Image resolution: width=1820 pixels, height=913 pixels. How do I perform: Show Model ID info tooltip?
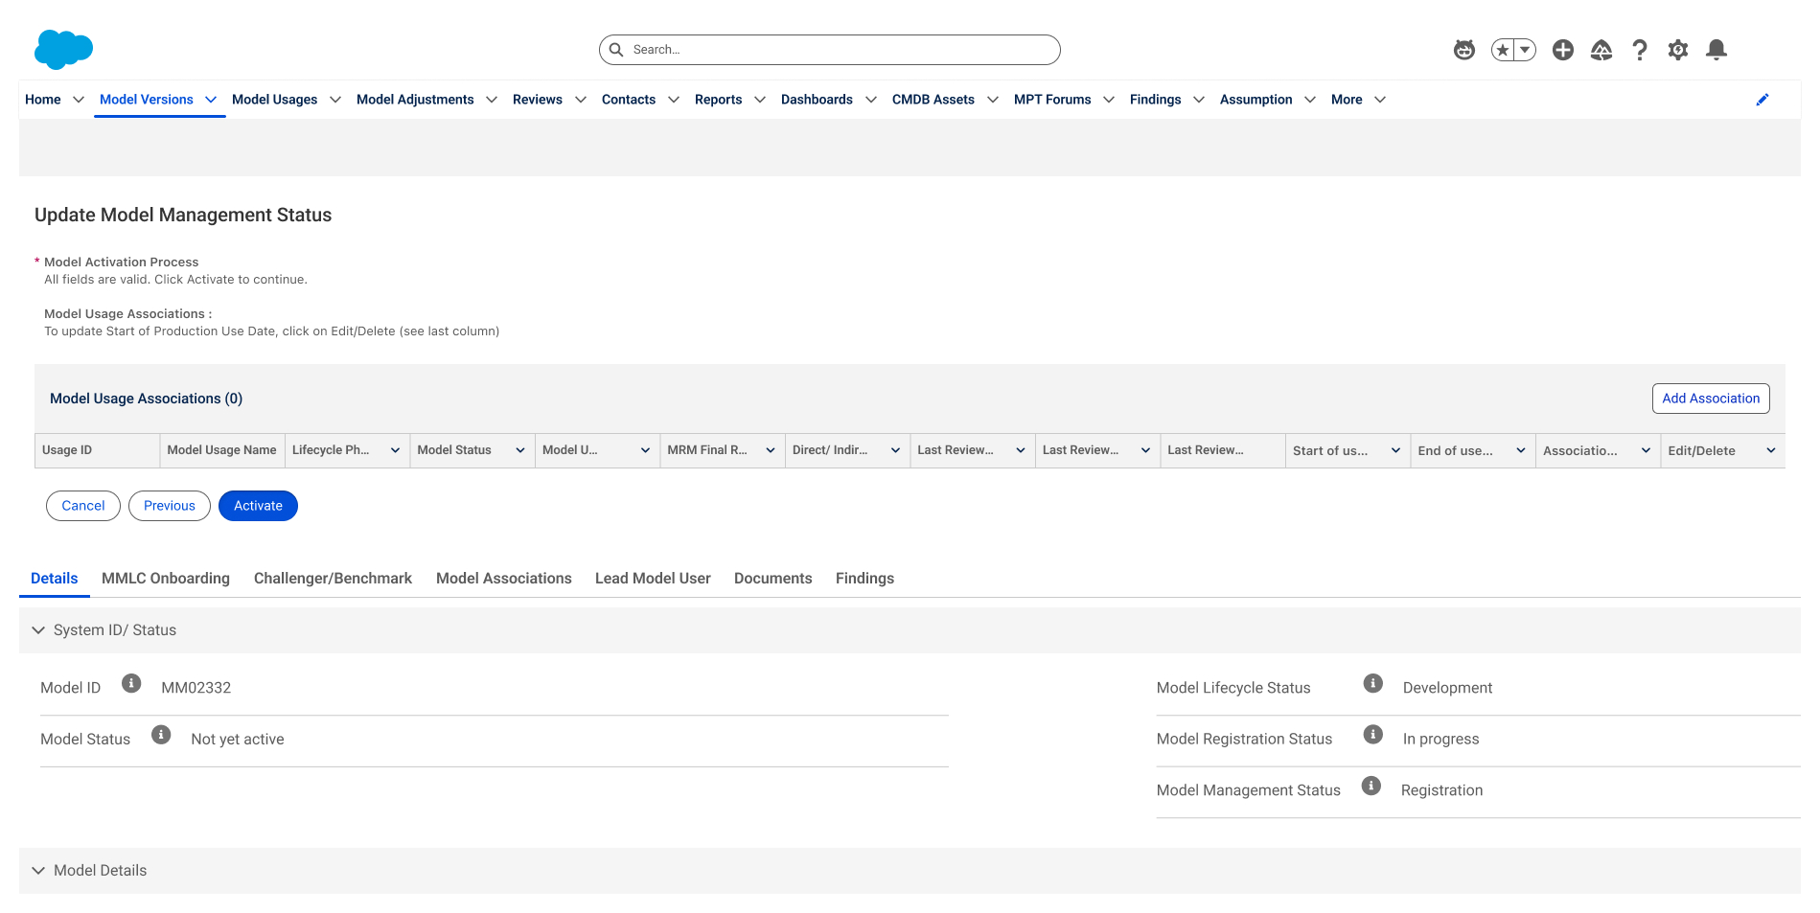[131, 683]
